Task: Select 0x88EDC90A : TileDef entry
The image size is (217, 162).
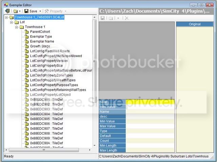Action: 46,143
